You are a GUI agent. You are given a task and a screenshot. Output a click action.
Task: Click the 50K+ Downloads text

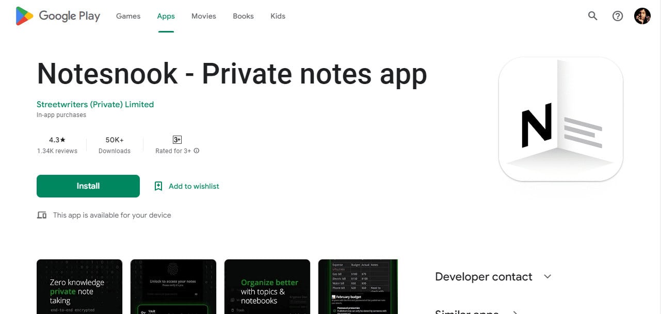pos(115,145)
